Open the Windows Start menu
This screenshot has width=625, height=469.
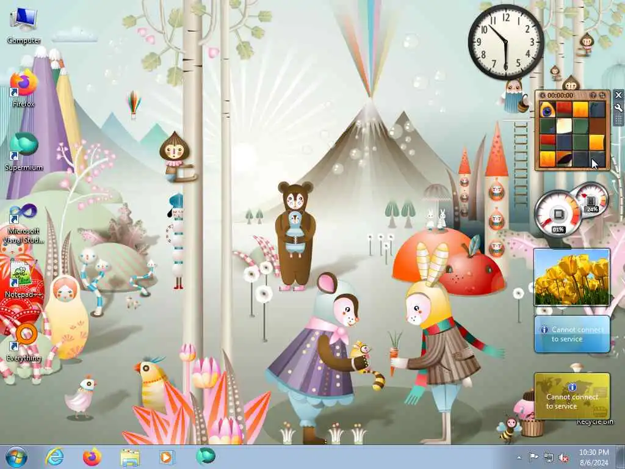coord(16,457)
